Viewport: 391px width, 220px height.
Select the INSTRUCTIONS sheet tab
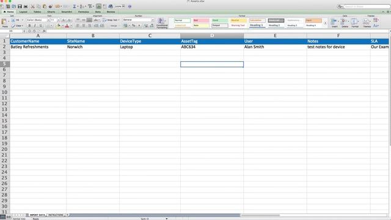56,215
